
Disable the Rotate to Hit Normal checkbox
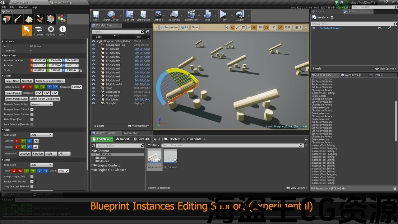tap(32, 181)
